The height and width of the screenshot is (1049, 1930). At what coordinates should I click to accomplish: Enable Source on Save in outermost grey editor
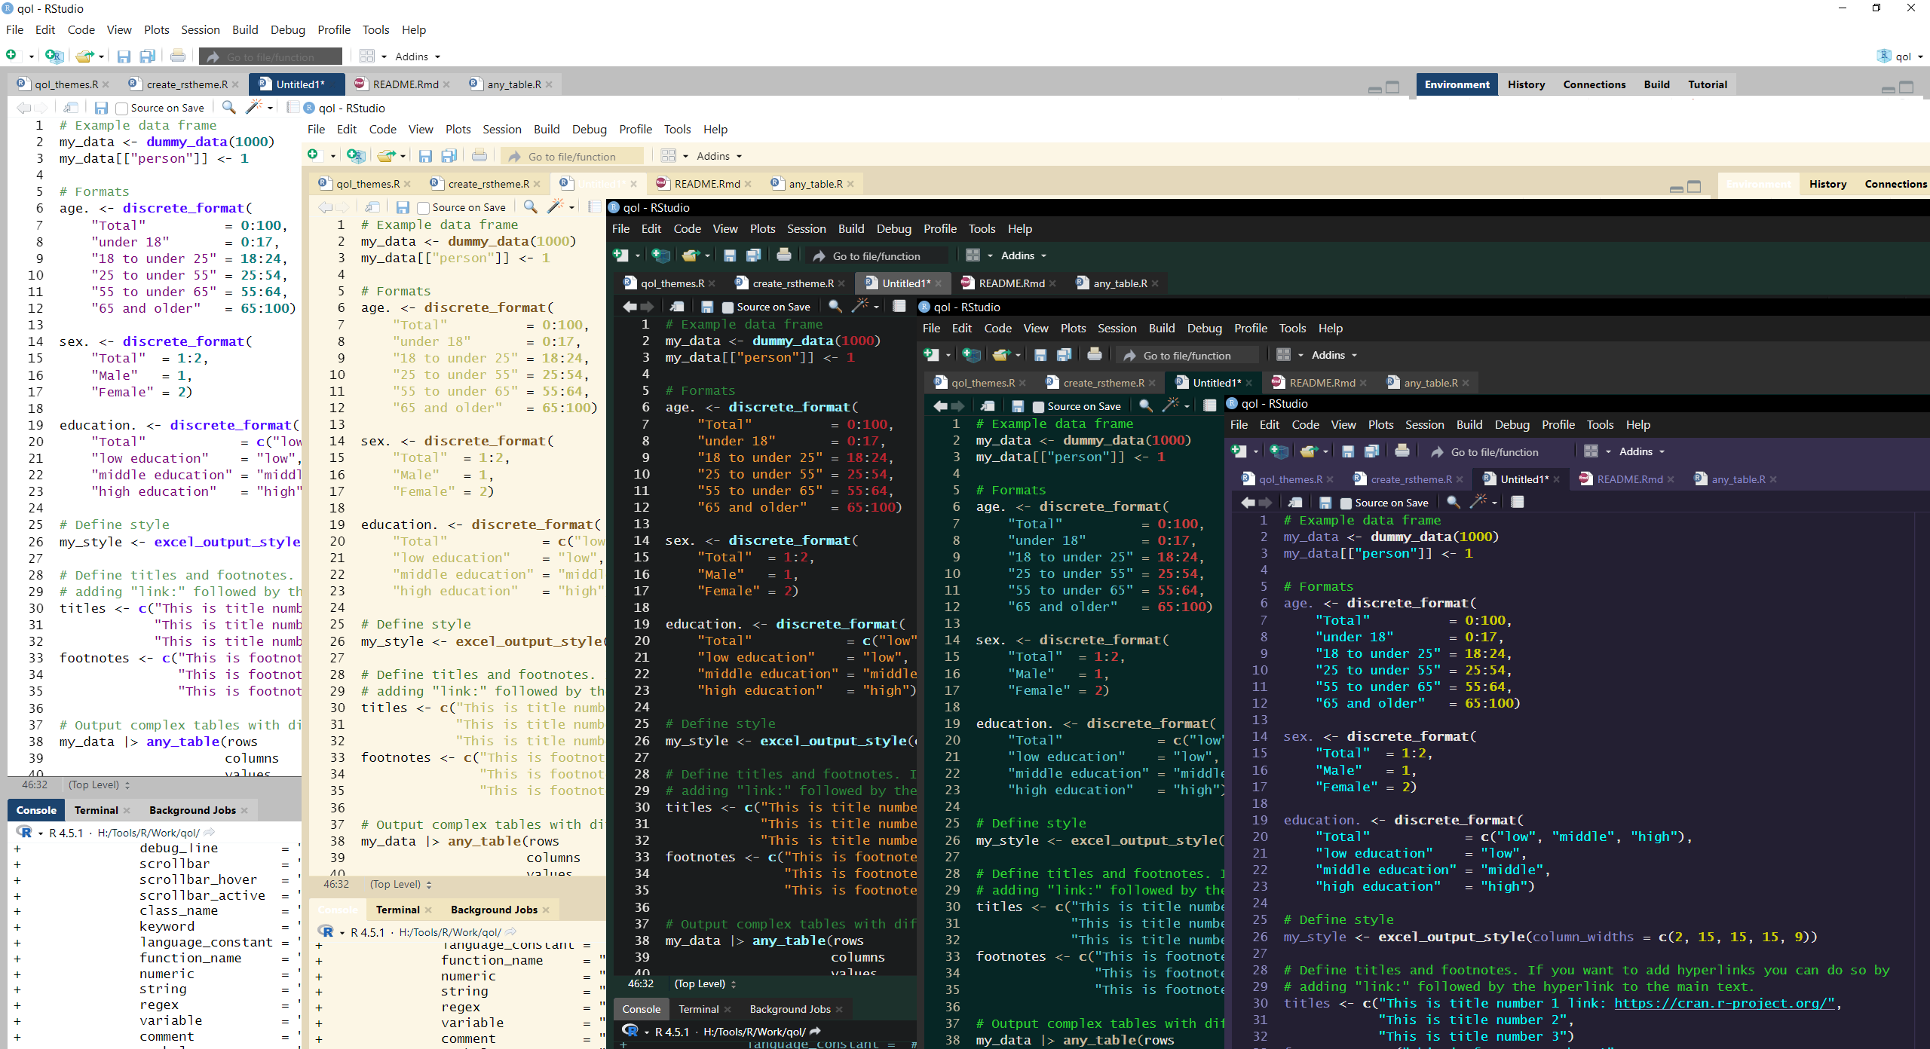[x=121, y=109]
